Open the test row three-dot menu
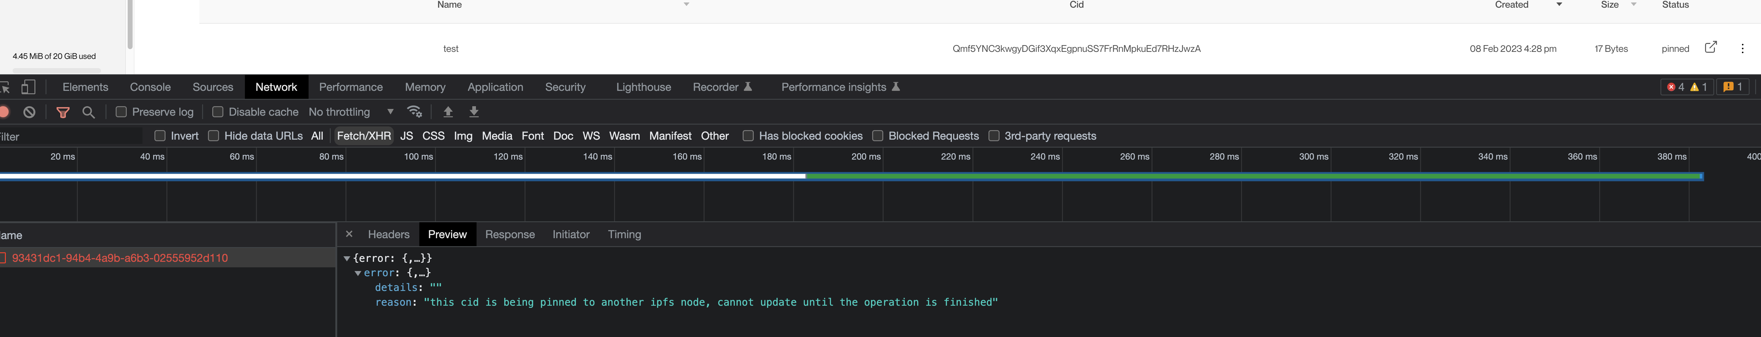 [x=1742, y=48]
